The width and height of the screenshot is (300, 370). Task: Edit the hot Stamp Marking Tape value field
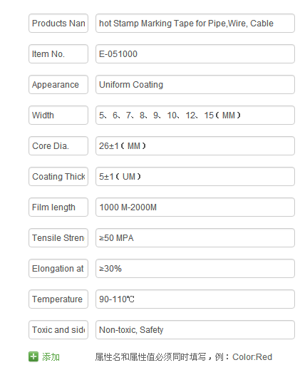point(195,24)
